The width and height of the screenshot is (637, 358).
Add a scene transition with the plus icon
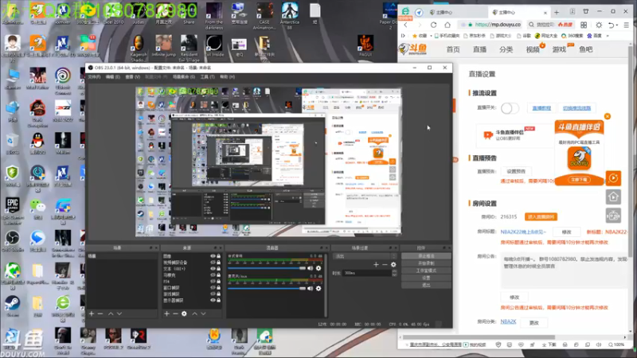point(376,265)
